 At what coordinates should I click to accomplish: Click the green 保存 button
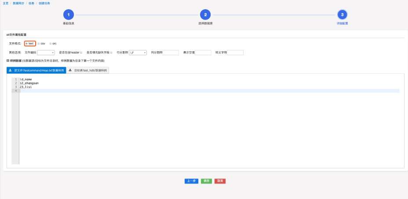tap(206, 181)
